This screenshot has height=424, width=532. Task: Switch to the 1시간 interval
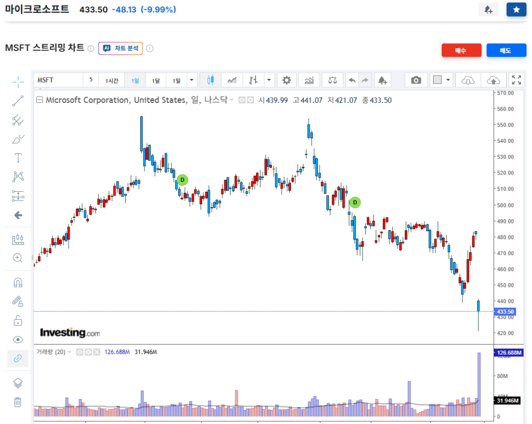[112, 80]
